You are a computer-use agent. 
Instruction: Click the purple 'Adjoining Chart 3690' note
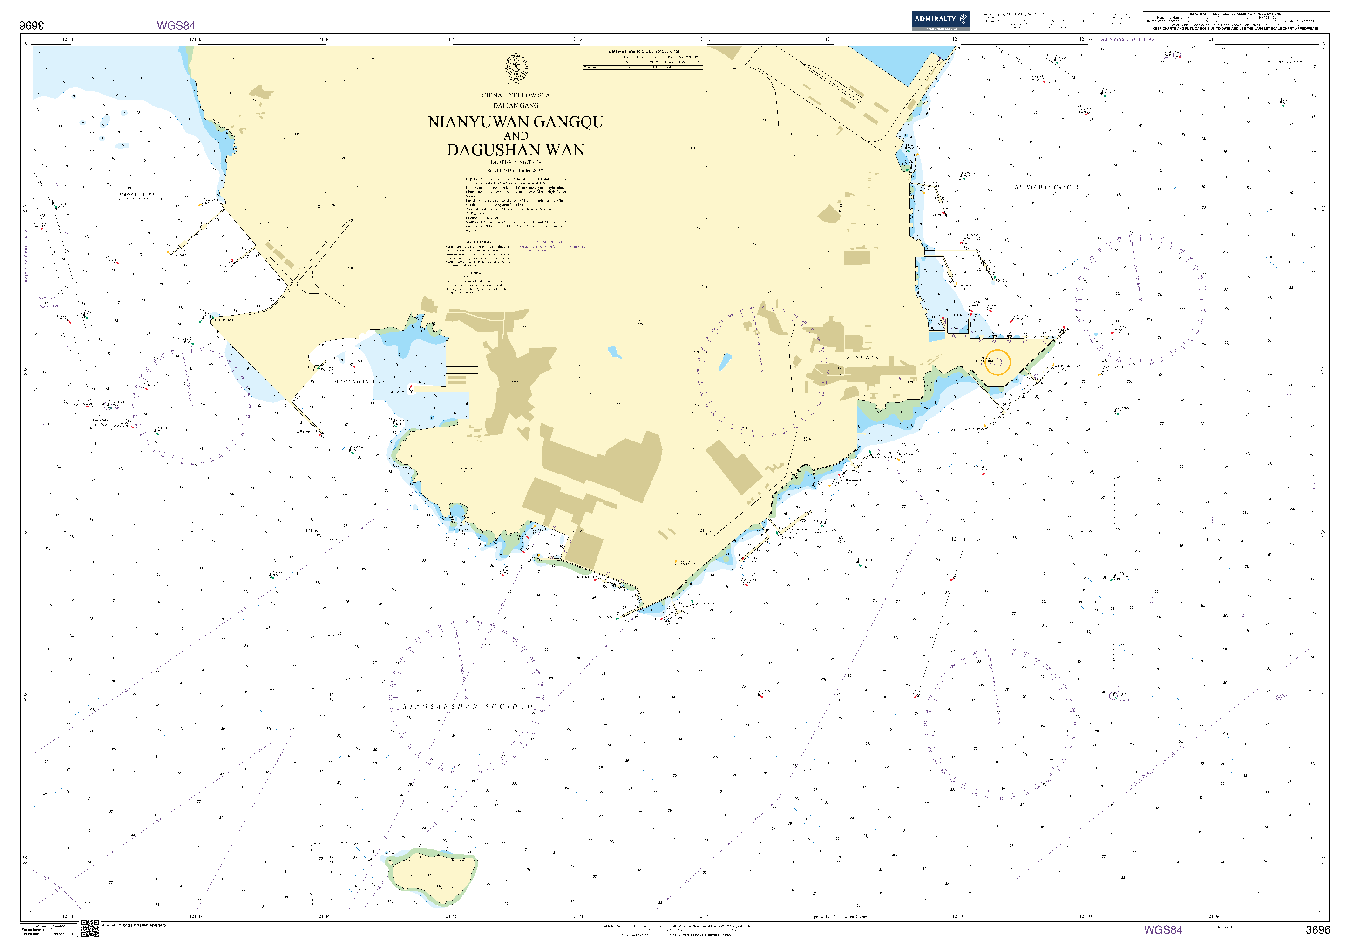click(x=1127, y=40)
